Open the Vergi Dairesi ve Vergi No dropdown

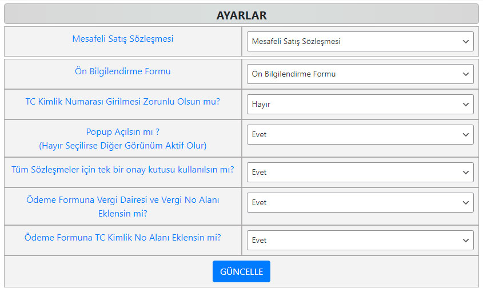360,202
